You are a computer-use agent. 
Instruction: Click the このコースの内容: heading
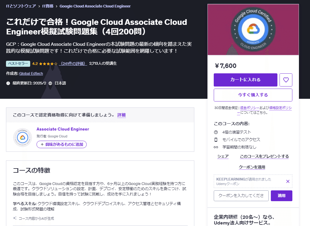232,124
